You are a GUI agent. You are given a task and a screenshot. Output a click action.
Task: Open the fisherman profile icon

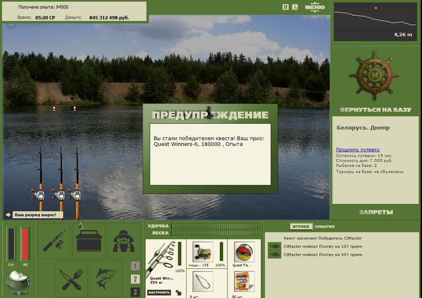(x=124, y=240)
